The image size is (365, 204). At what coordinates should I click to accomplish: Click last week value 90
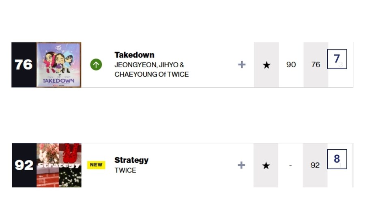point(291,64)
